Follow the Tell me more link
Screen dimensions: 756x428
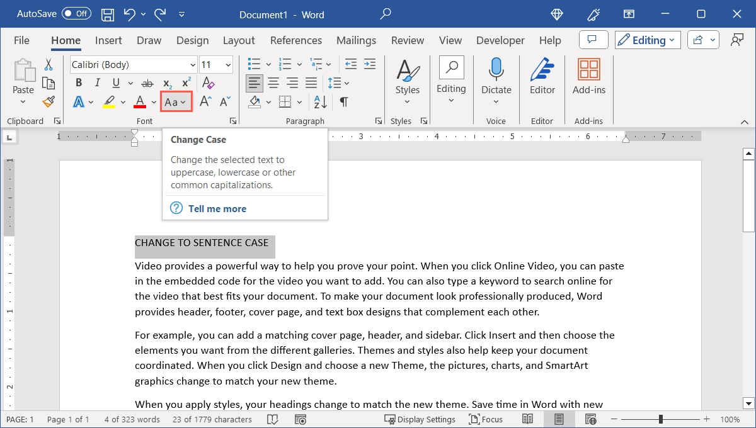pos(217,208)
